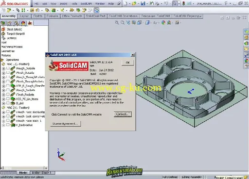Click OK in the SolidCAM about dialog
This screenshot has height=179, width=249.
click(128, 63)
